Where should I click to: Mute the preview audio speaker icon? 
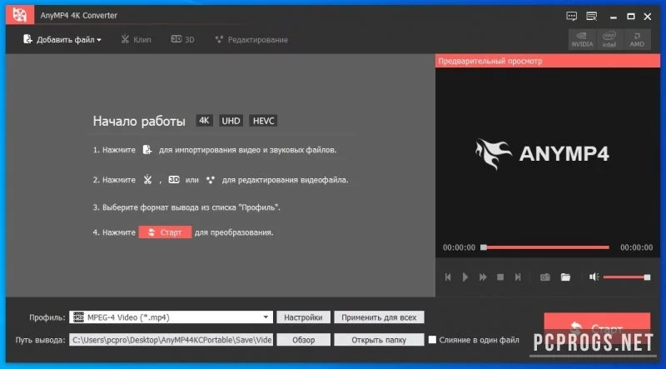pos(594,277)
